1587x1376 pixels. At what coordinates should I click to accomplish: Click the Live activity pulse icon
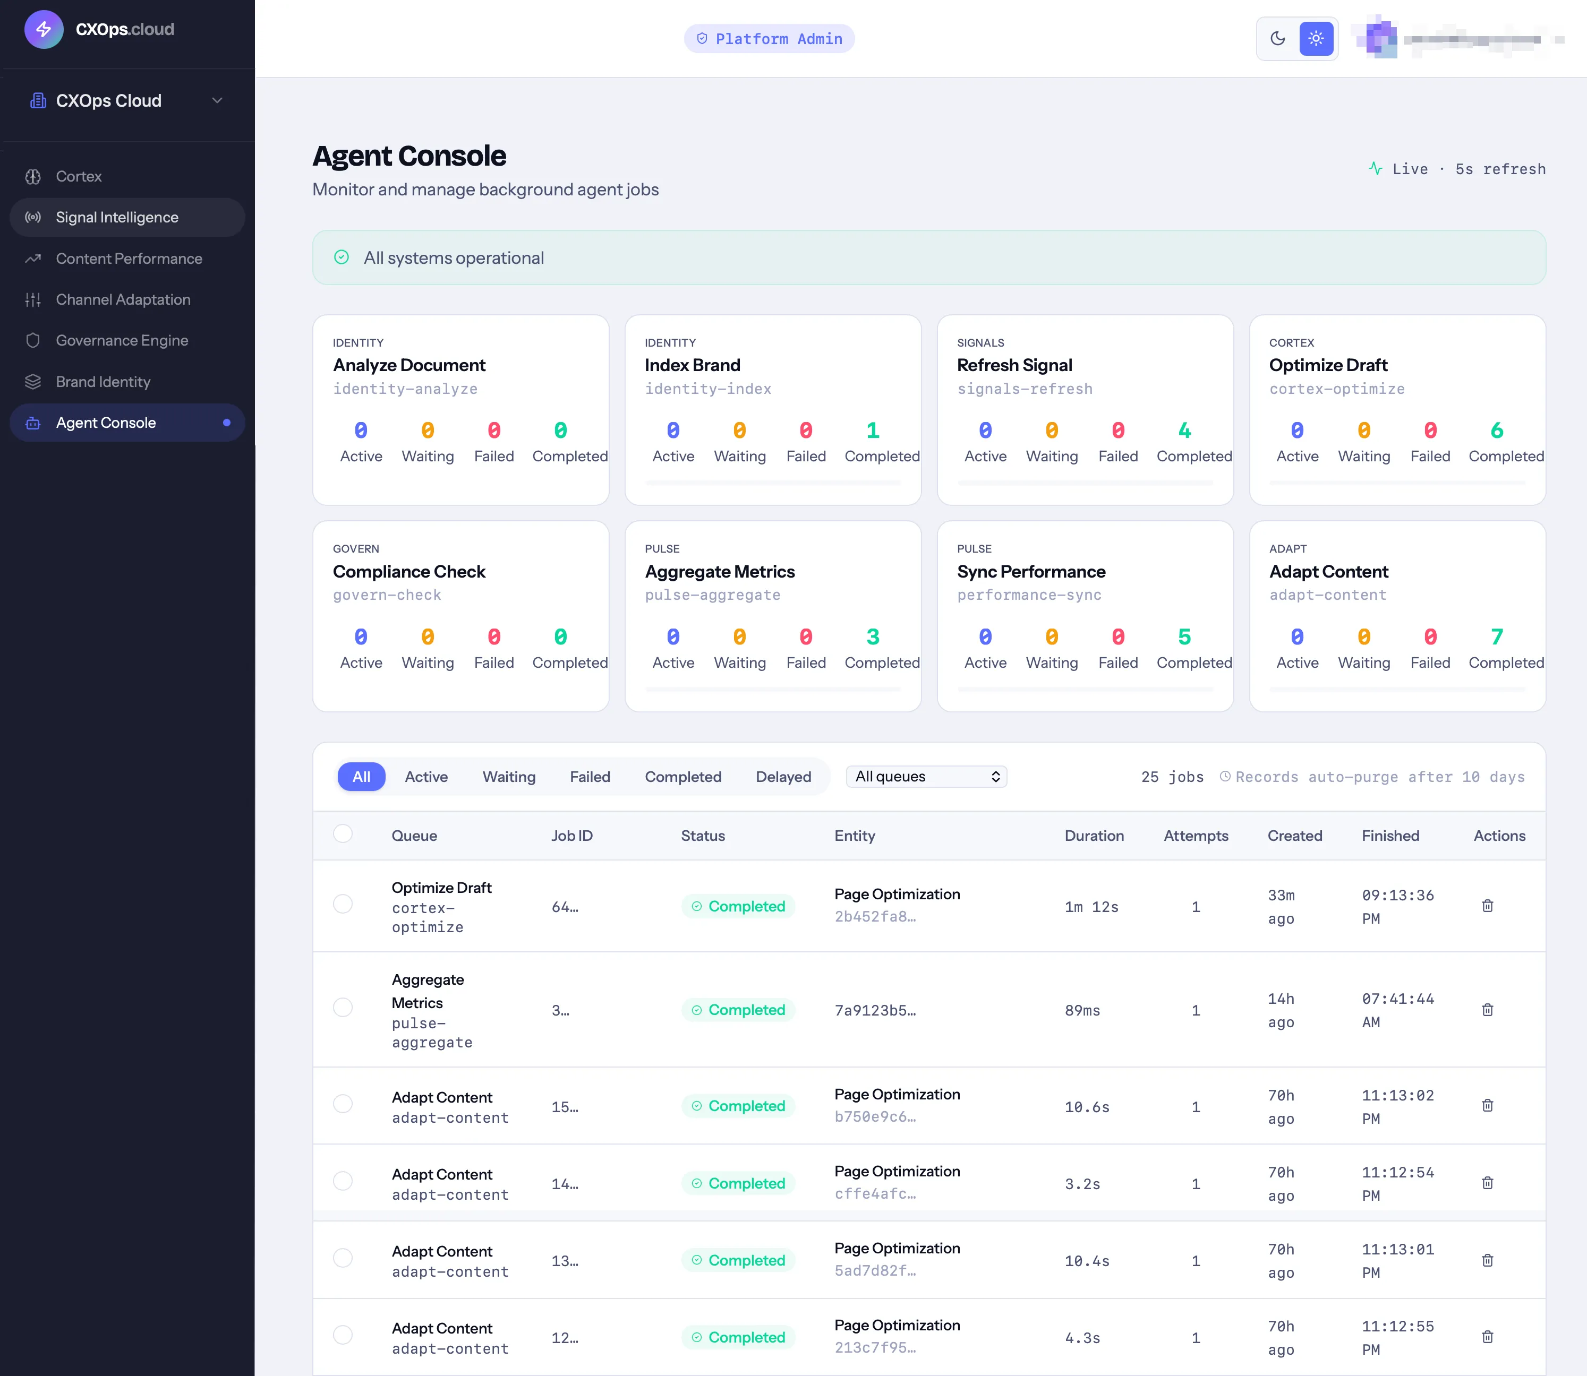pyautogui.click(x=1376, y=168)
